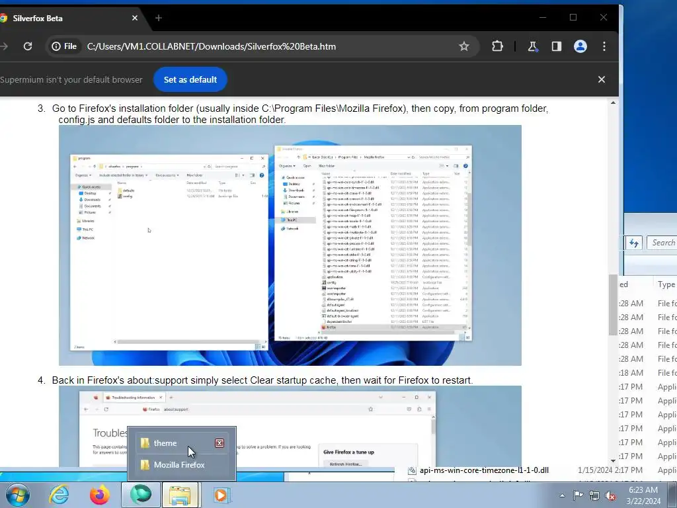Viewport: 677px width, 508px height.
Task: Open the user profile avatar
Action: pos(580,46)
